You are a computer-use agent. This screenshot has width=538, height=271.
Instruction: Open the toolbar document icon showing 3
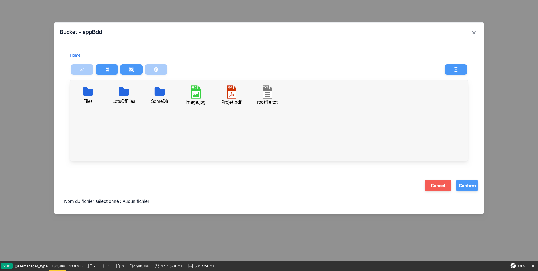point(120,266)
